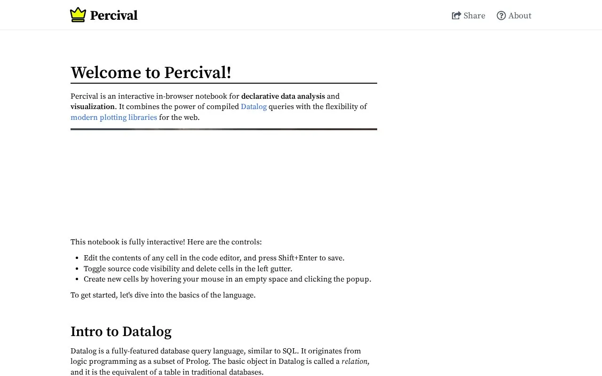Click the bold word visualization
This screenshot has width=602, height=376.
coord(93,107)
